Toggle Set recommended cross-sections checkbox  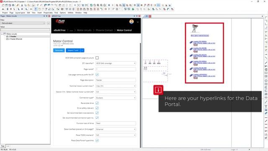[x=97, y=113]
